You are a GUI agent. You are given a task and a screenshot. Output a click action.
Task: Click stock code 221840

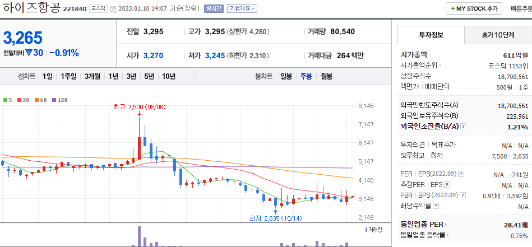[75, 9]
